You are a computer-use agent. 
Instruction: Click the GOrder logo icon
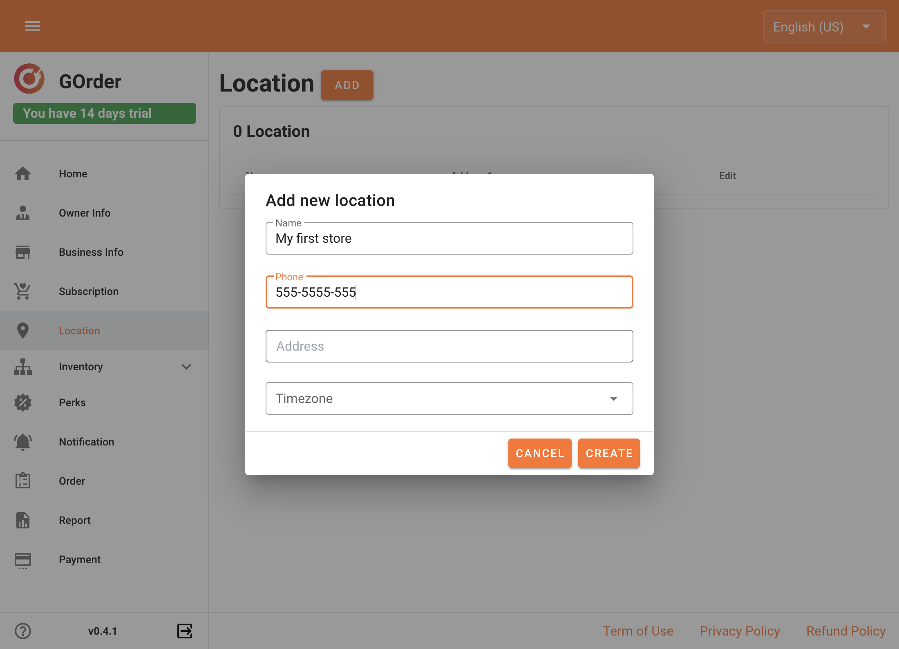tap(29, 78)
